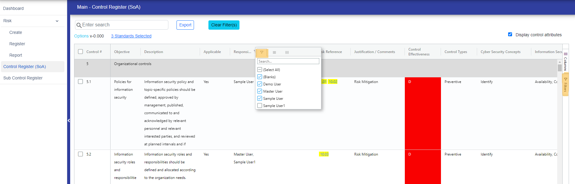Image resolution: width=575 pixels, height=184 pixels.
Task: Open the 3 Standards Selected dropdown link
Action: pos(131,36)
